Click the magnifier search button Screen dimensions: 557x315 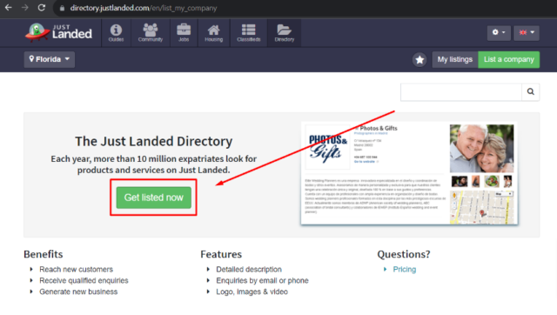pyautogui.click(x=530, y=92)
